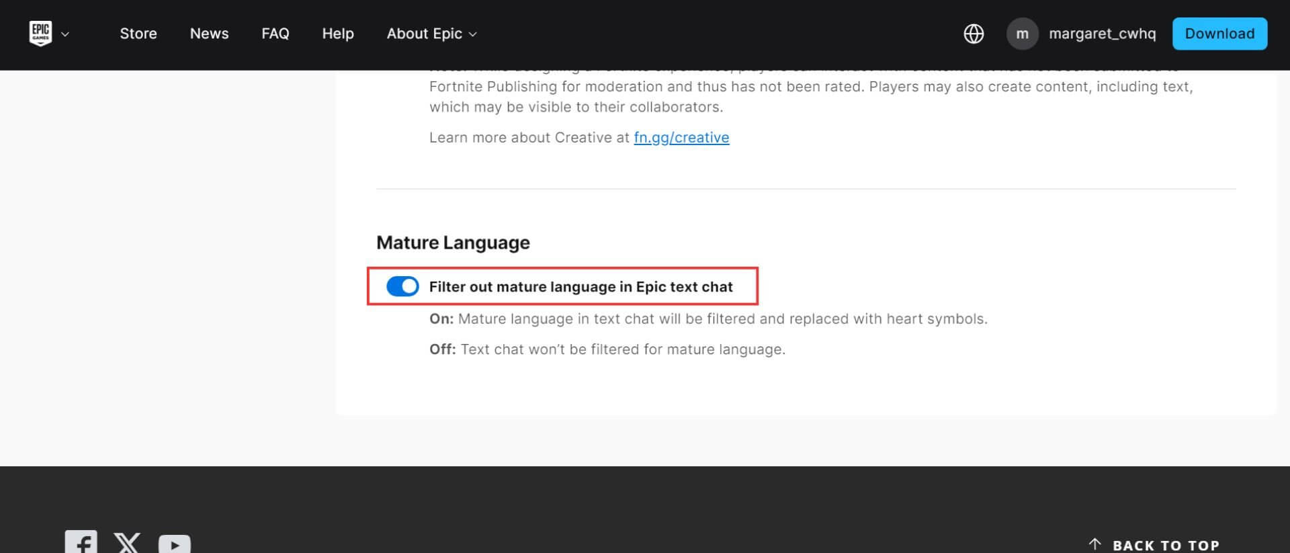This screenshot has height=553, width=1290.
Task: Expand the chevron beside the Epic logo
Action: click(65, 34)
